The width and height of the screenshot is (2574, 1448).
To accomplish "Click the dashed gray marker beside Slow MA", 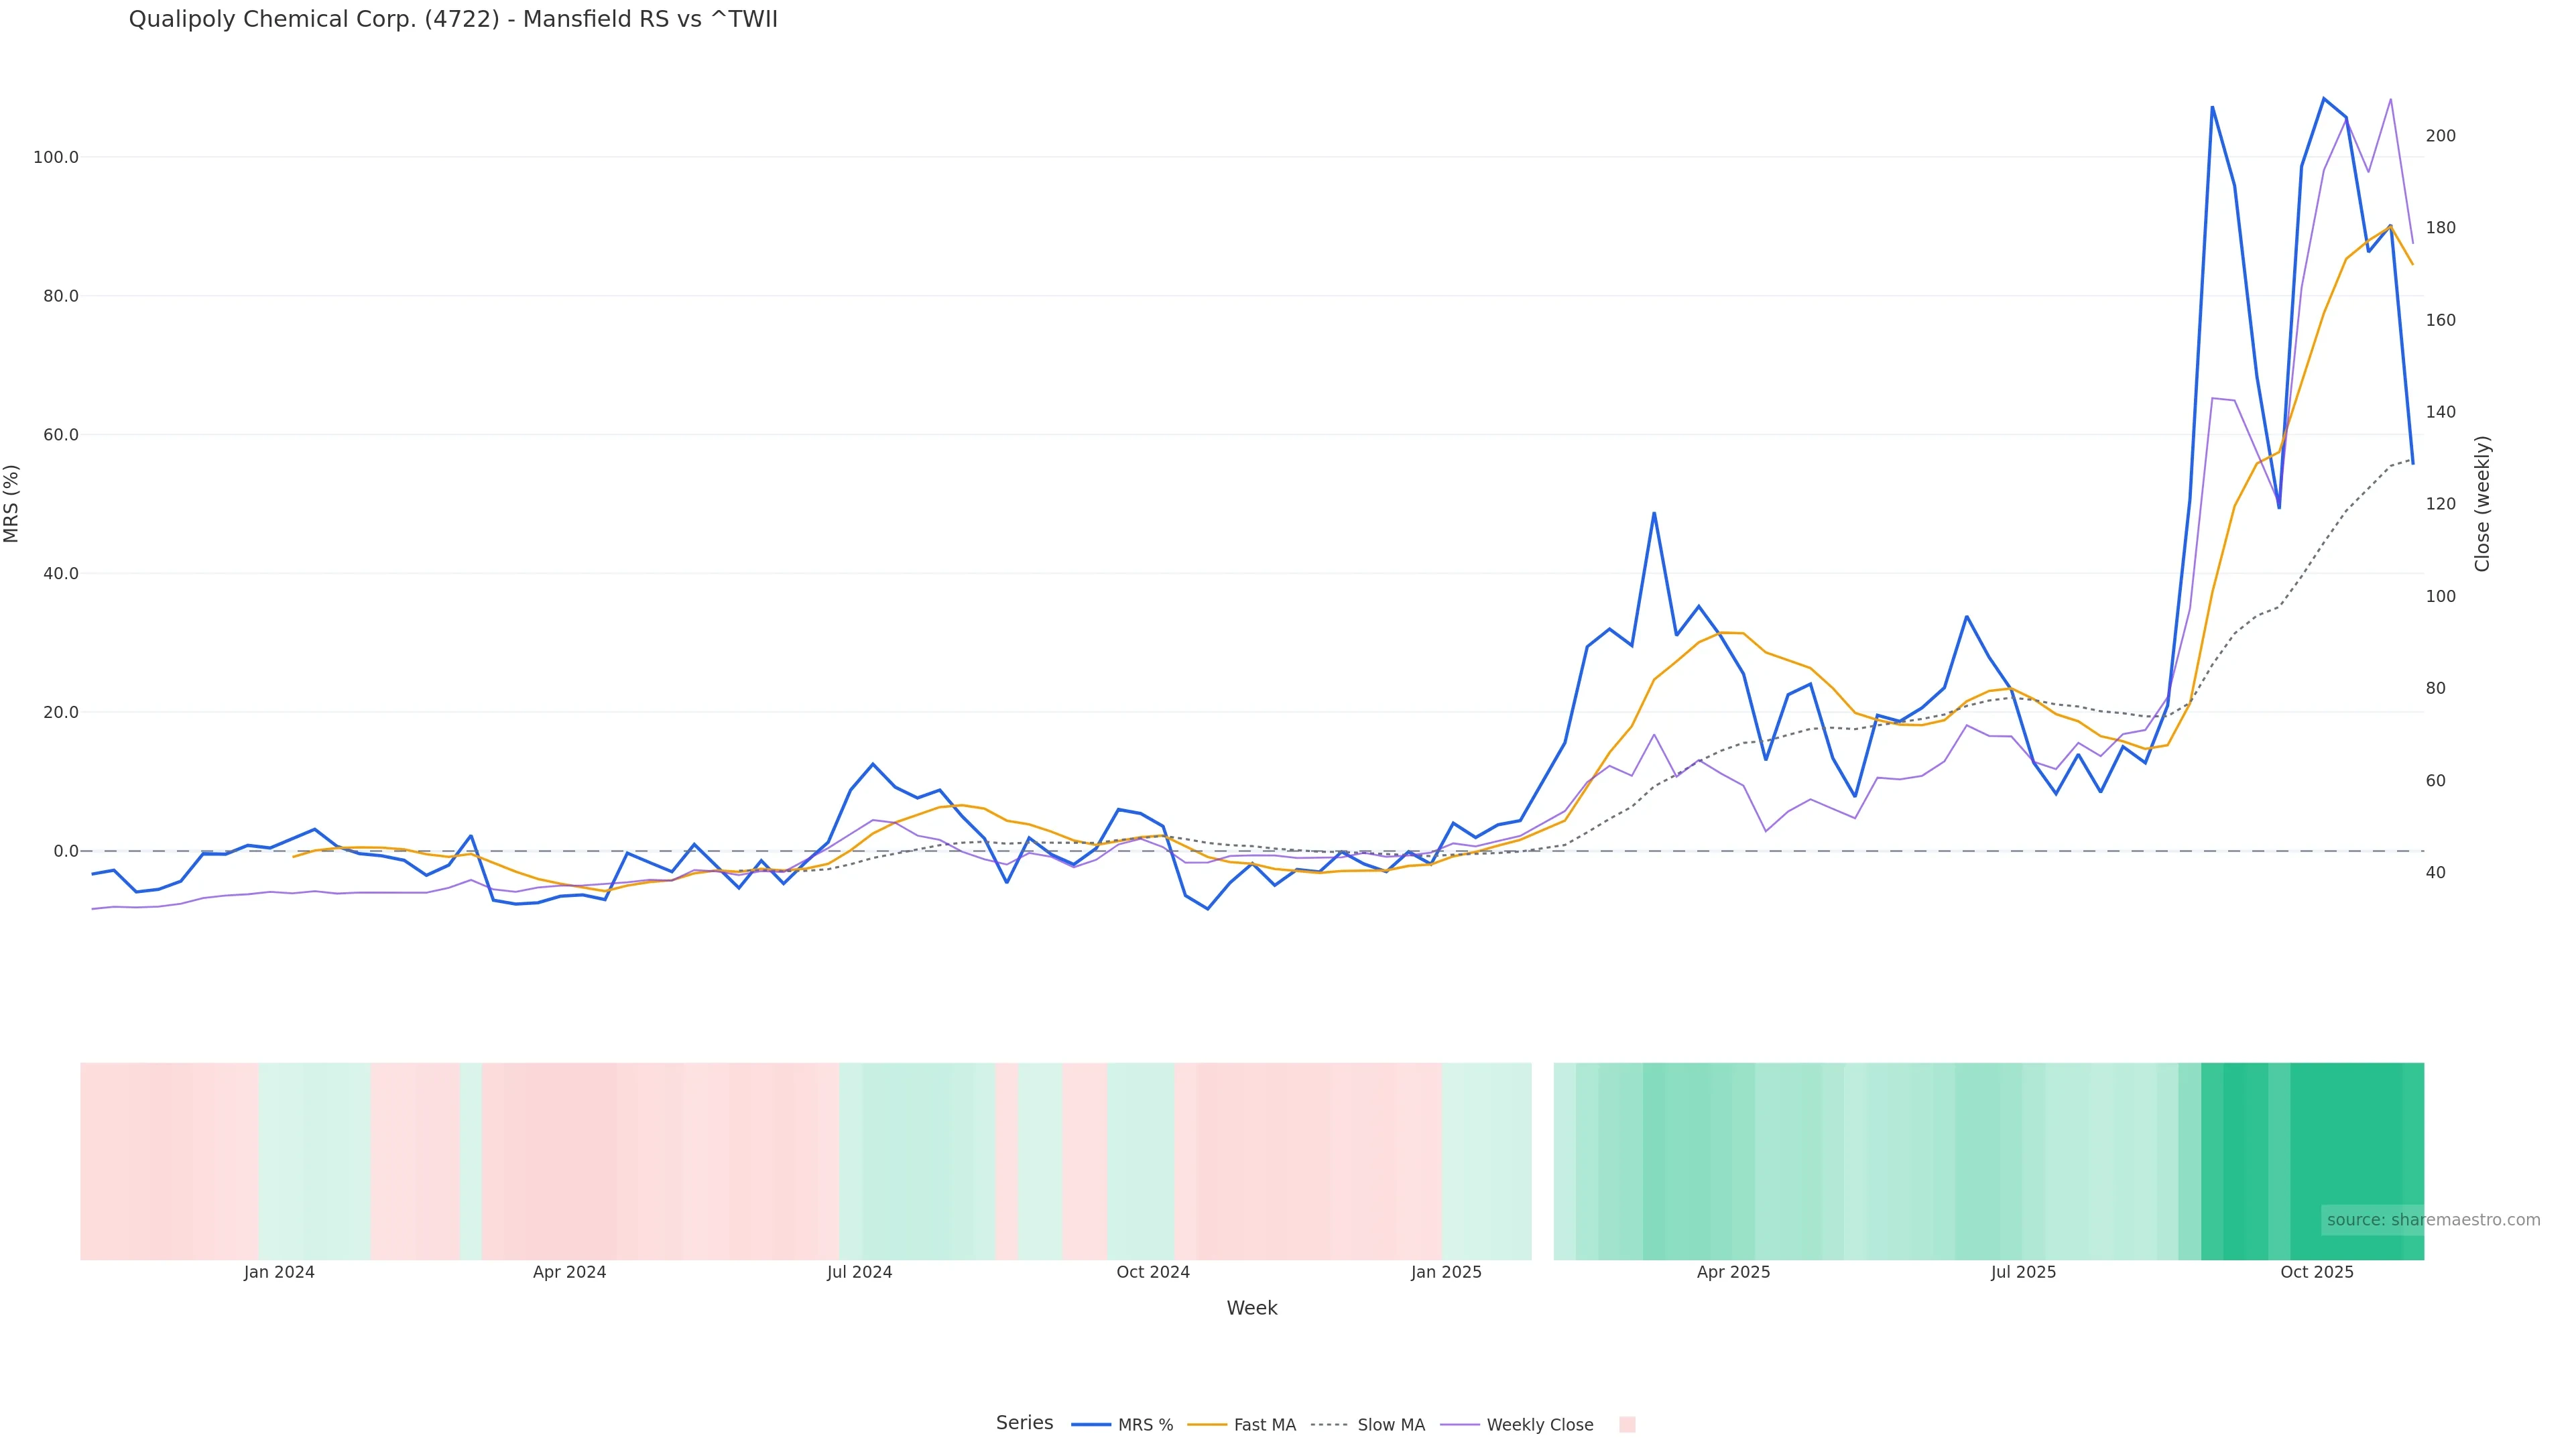I will pyautogui.click(x=1330, y=1425).
